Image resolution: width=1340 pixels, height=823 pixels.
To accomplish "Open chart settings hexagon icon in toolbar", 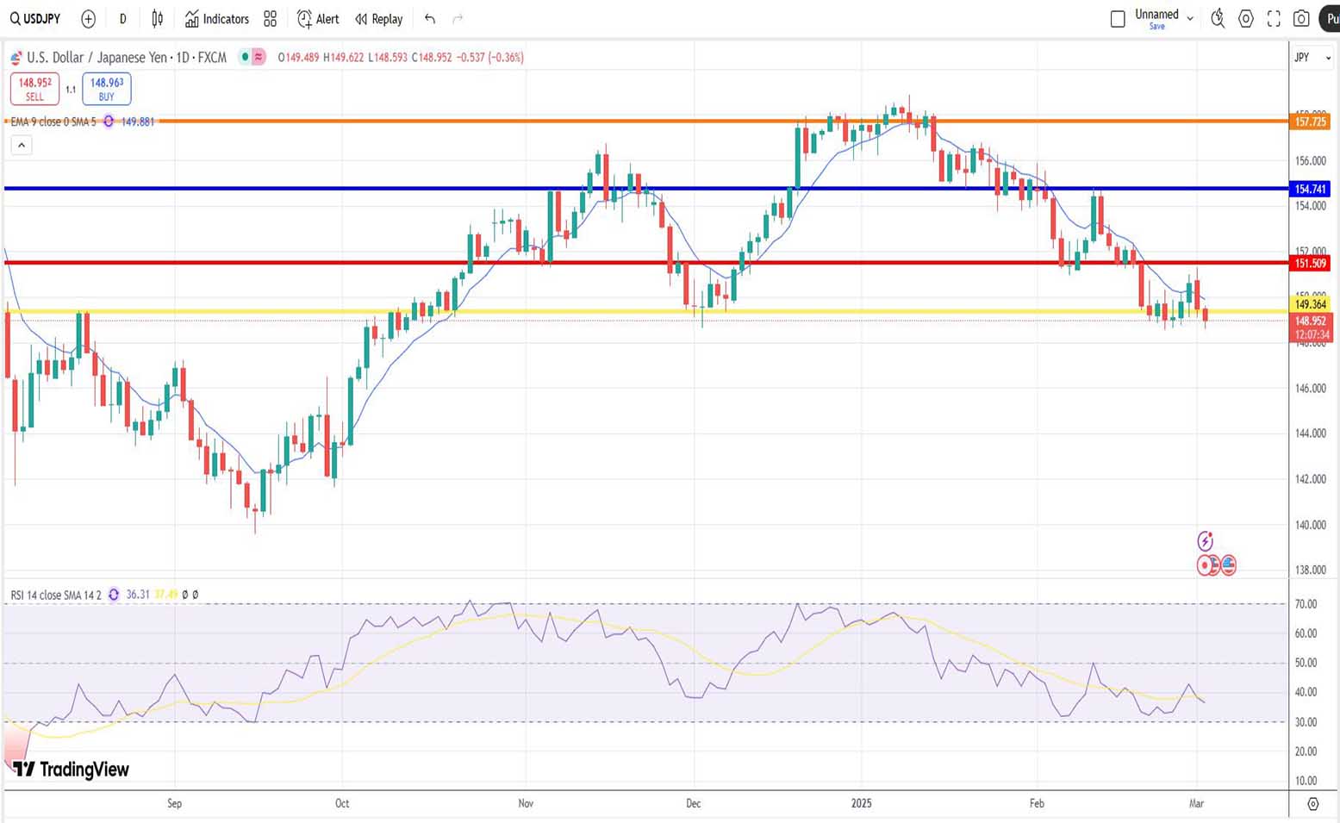I will pos(1245,18).
